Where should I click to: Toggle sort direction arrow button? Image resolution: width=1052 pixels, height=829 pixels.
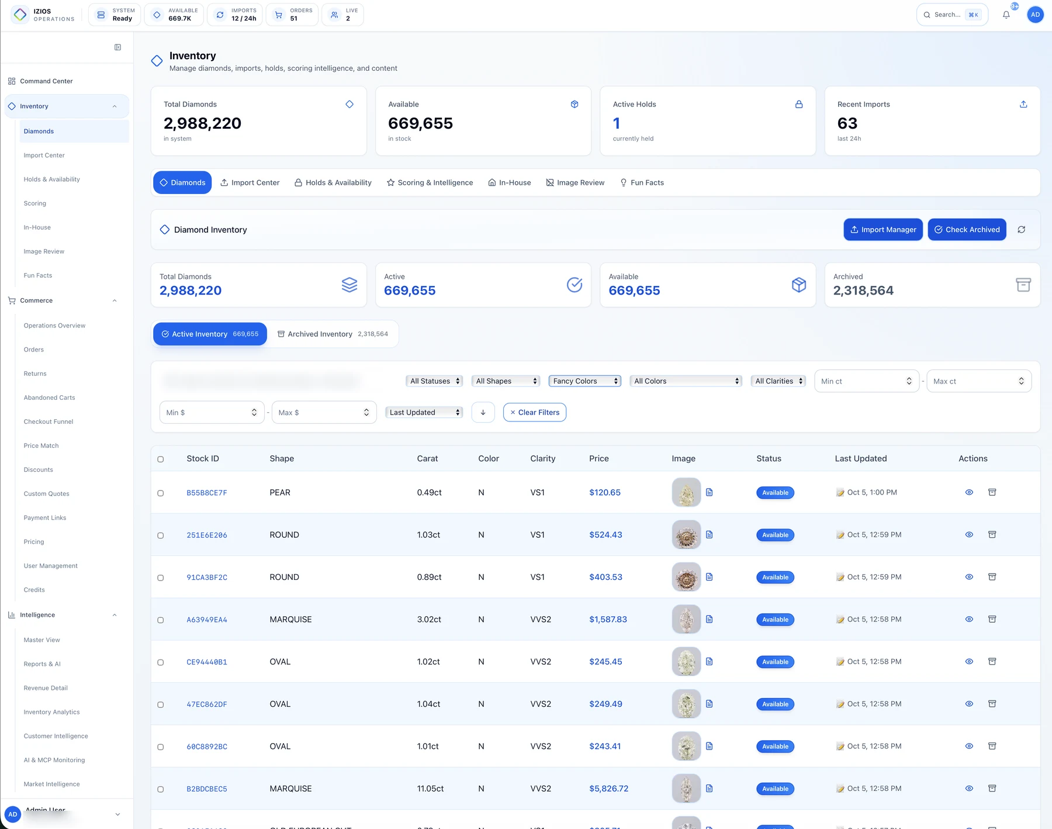pos(483,412)
